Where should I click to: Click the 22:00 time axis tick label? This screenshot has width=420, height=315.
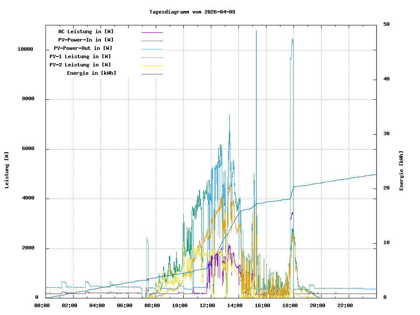346,305
